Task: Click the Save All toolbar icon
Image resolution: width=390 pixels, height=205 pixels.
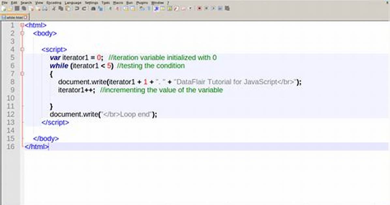Action: coord(24,8)
